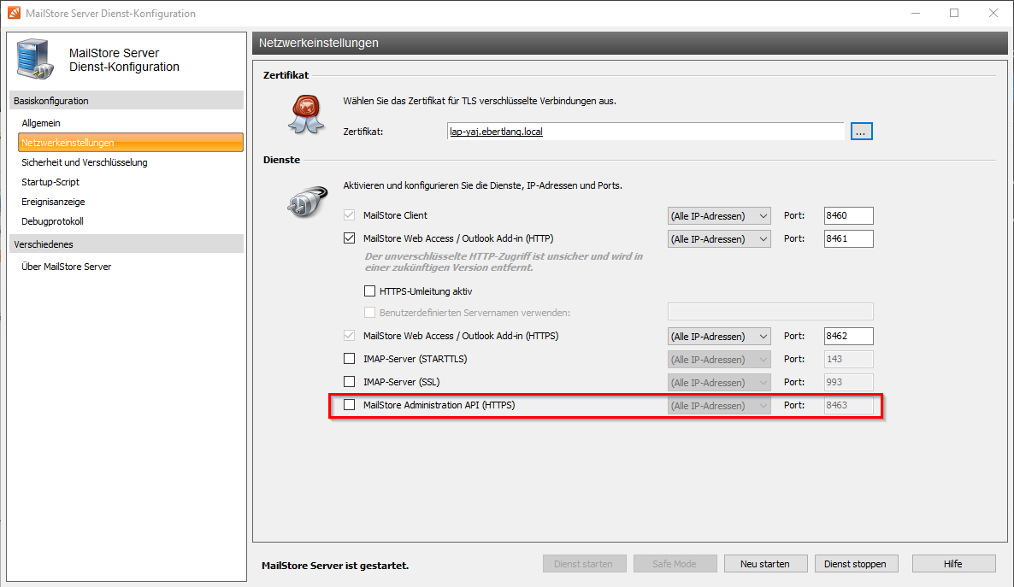Click the custom server name text field
1014x587 pixels.
point(770,312)
